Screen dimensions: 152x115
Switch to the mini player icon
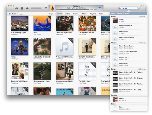click(x=141, y=6)
